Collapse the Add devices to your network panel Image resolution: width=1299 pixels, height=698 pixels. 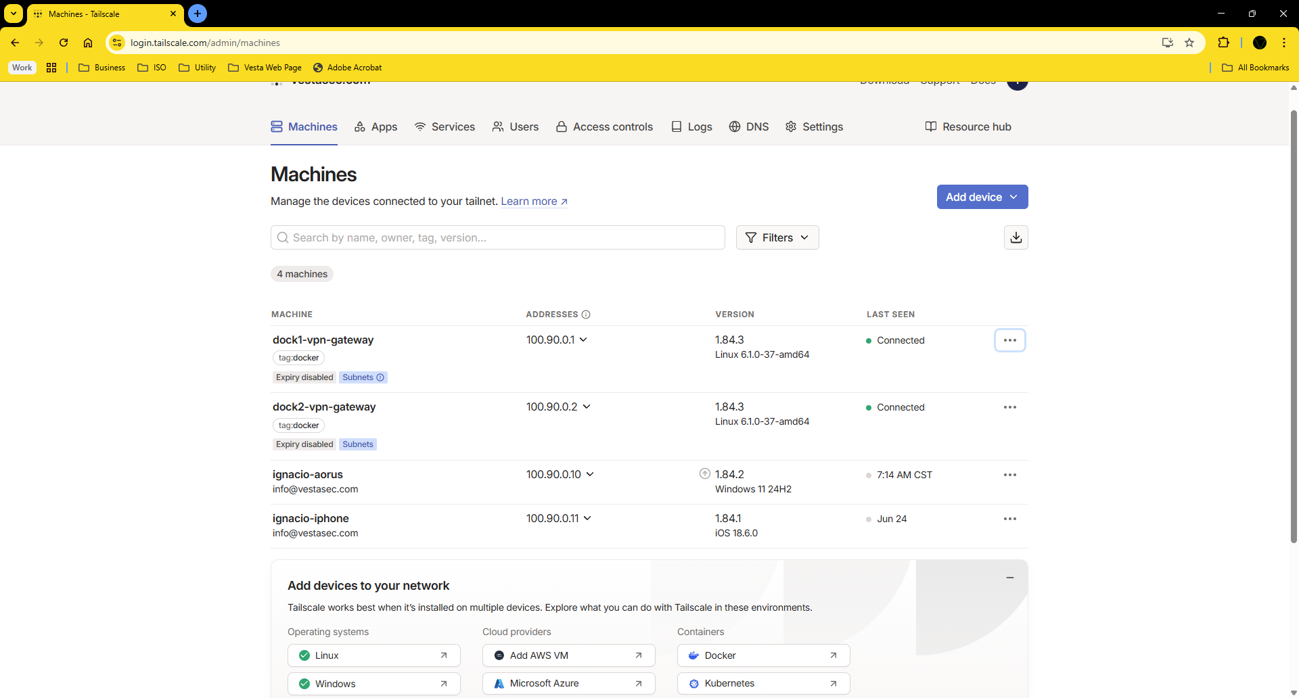coord(1010,578)
